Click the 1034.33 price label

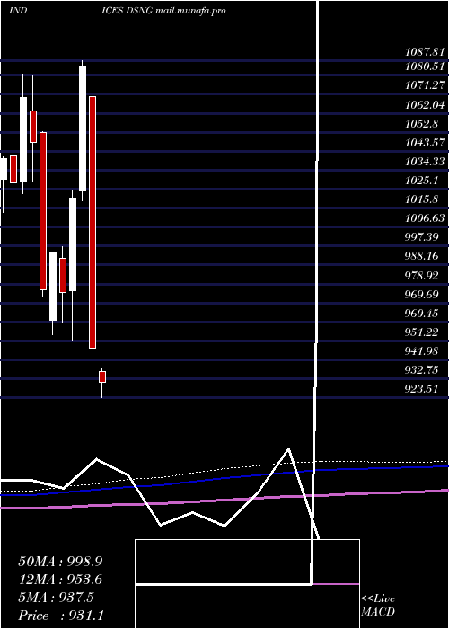click(425, 161)
